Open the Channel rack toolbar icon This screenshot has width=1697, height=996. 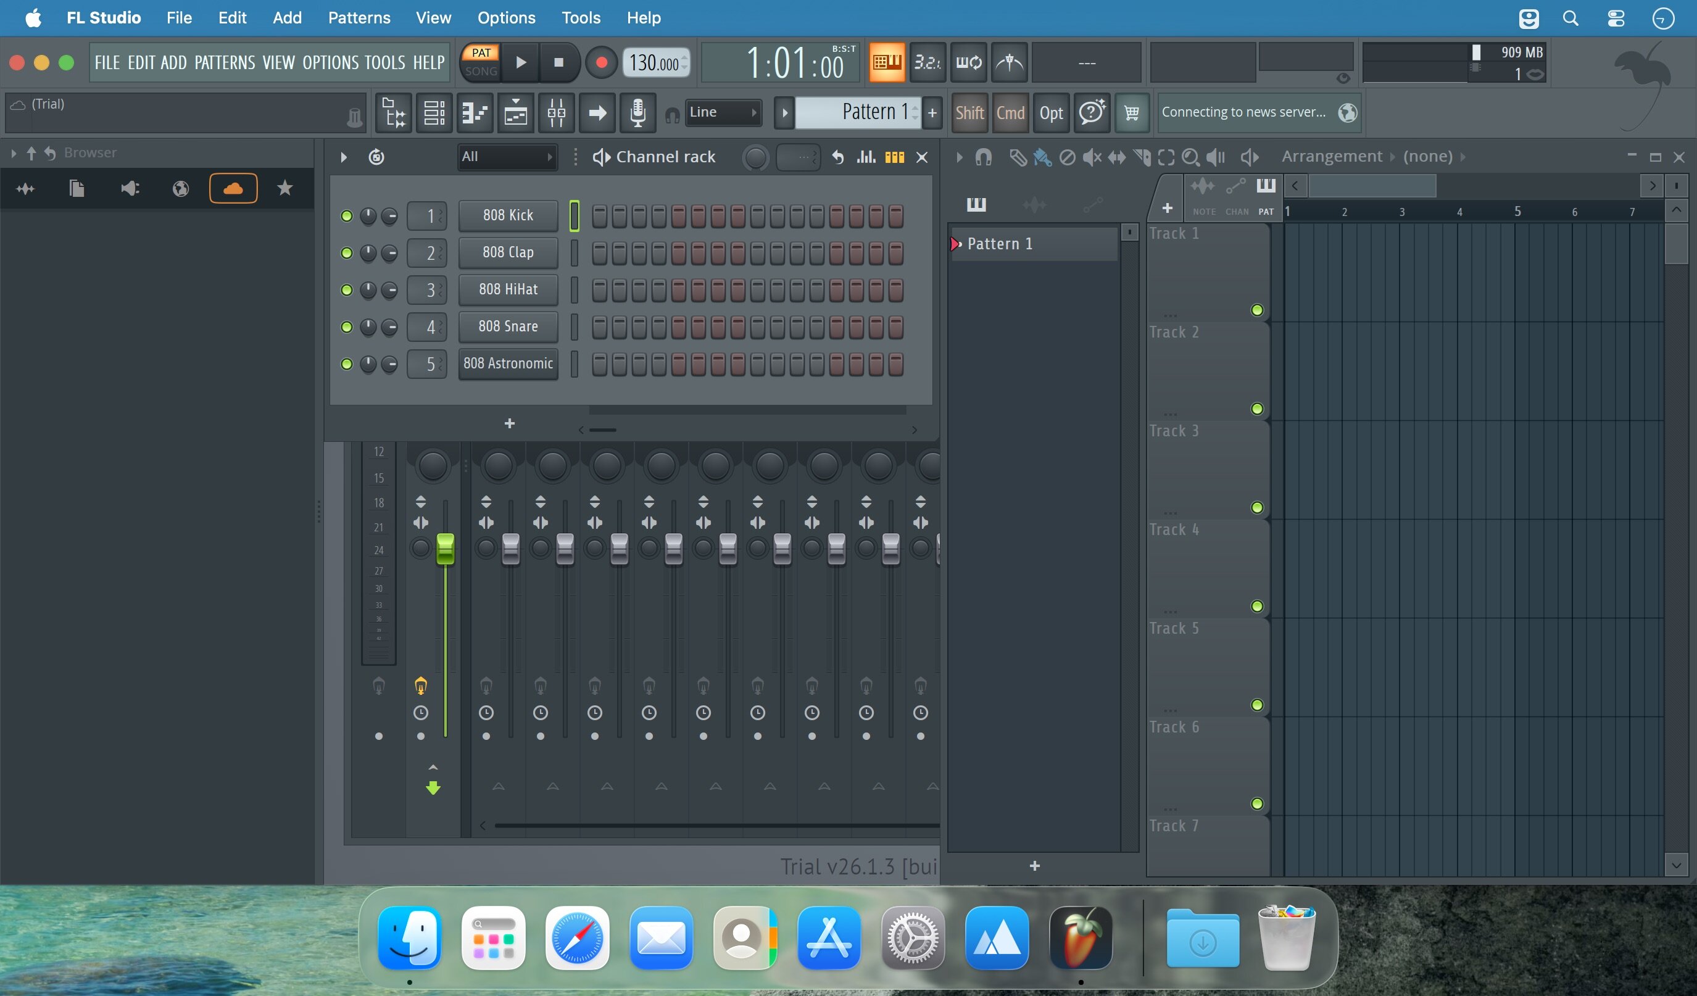[x=434, y=112]
